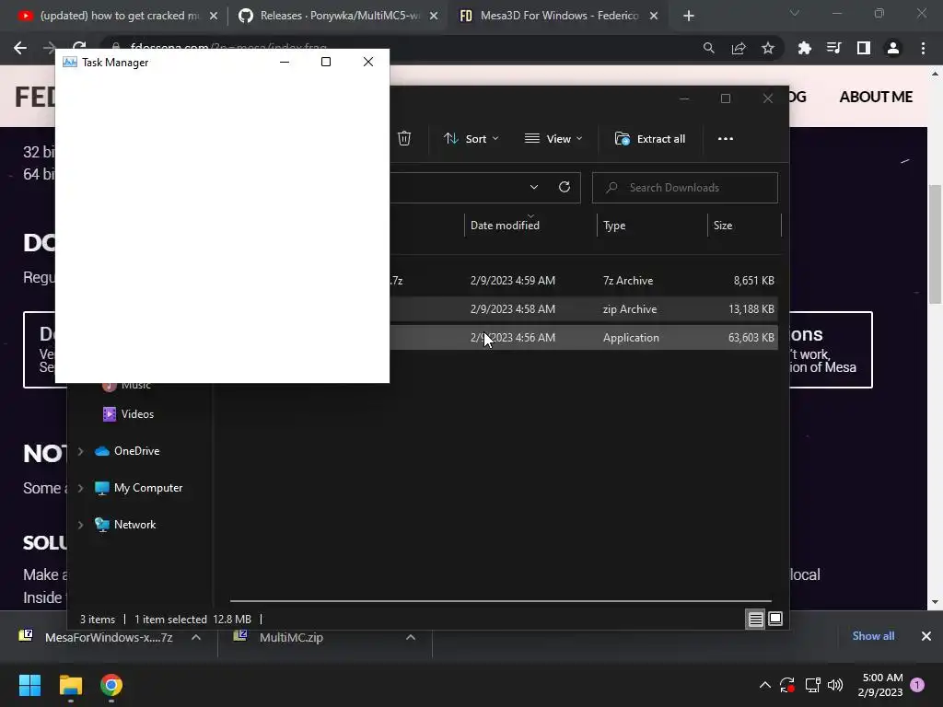The width and height of the screenshot is (943, 707).
Task: Minimize the Task Manager window
Action: 285,62
